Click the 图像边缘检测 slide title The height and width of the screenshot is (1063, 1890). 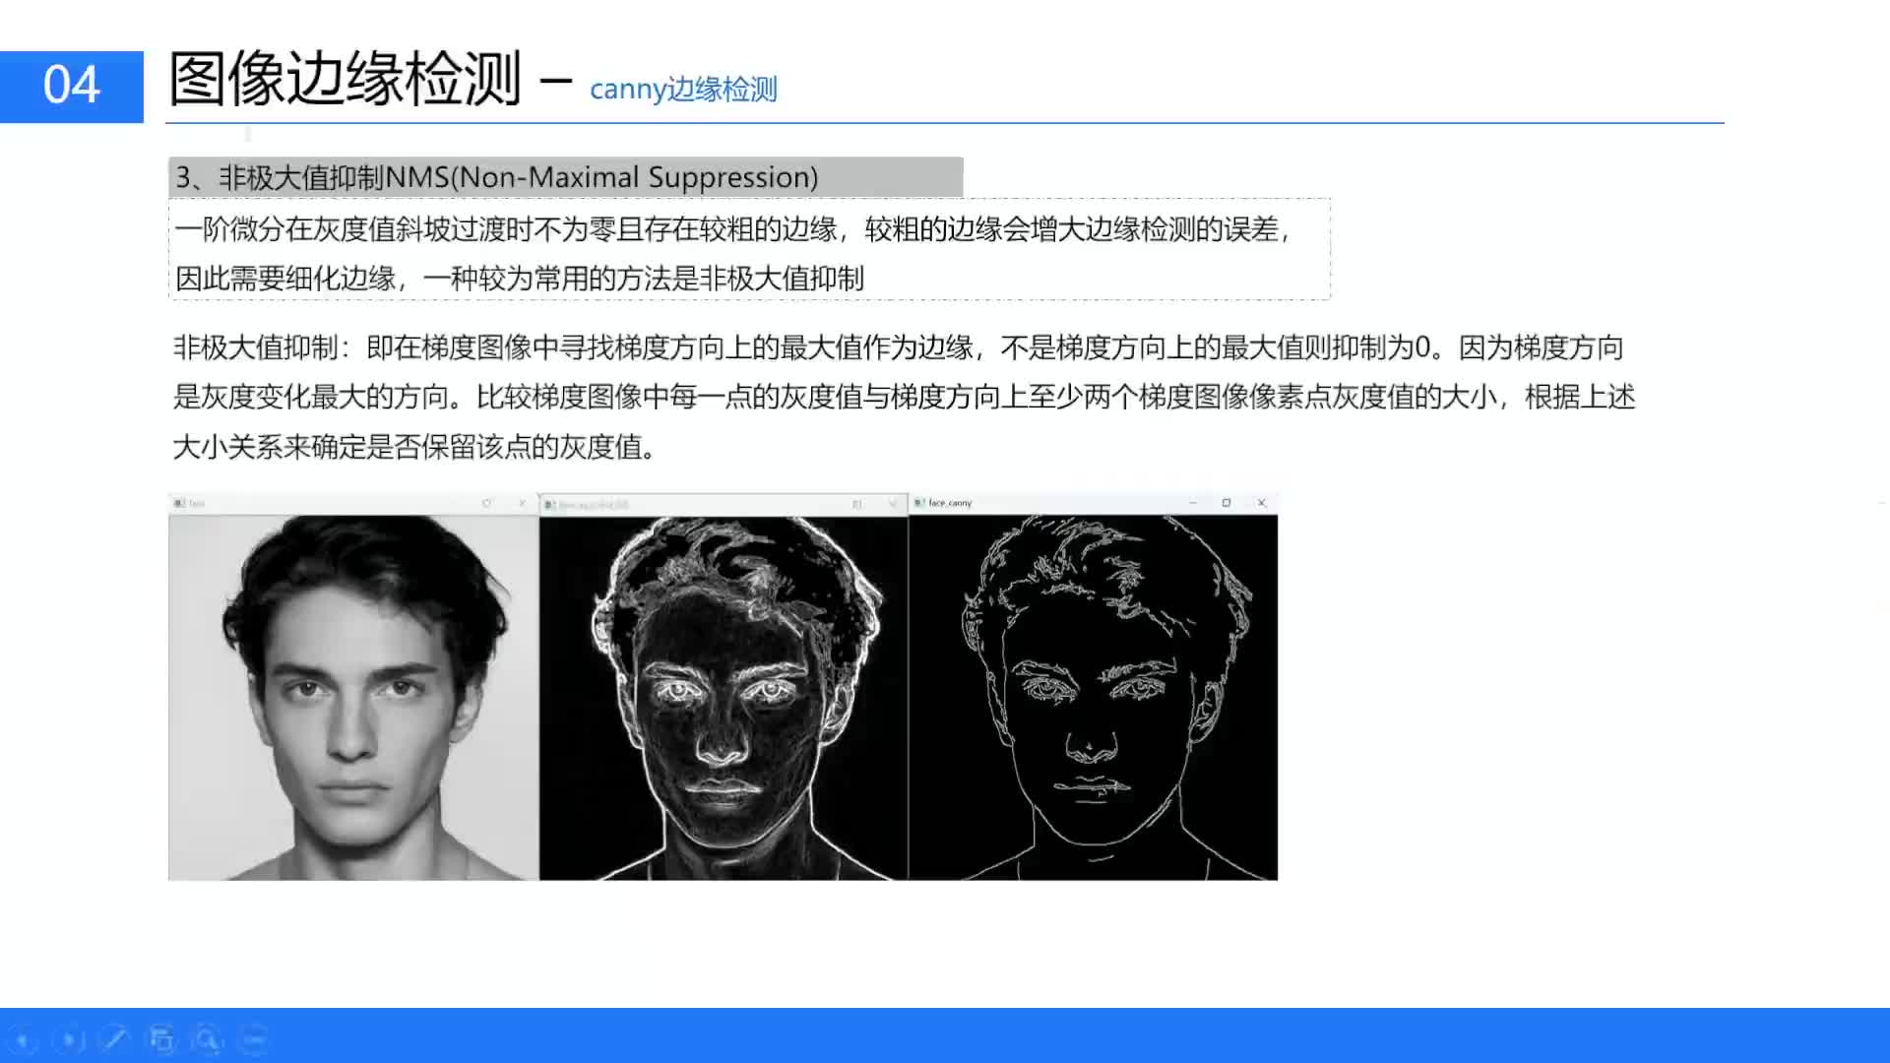coord(346,79)
